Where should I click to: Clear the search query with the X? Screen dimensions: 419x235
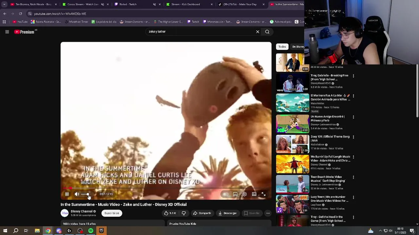[258, 32]
